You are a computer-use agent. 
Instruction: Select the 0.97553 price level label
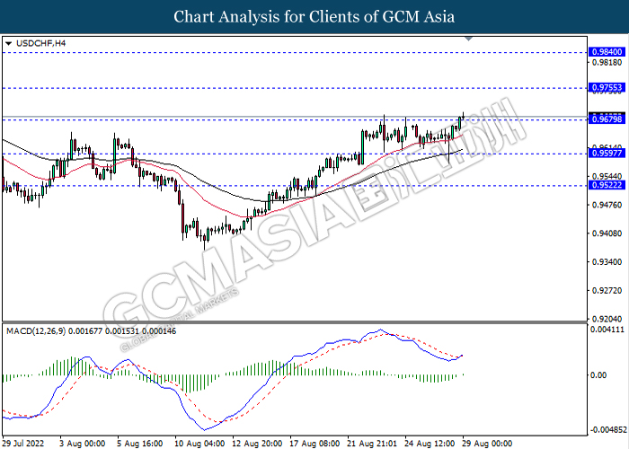click(607, 87)
